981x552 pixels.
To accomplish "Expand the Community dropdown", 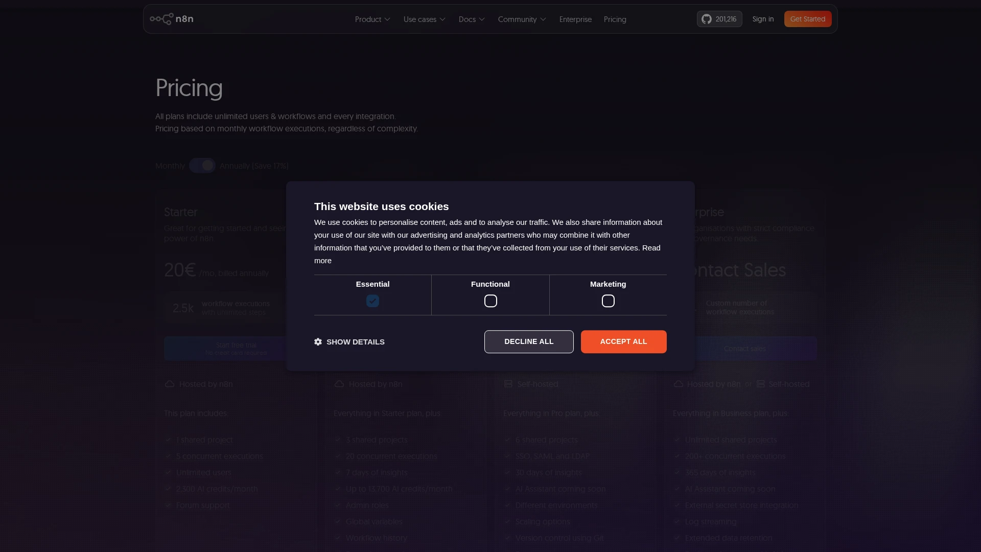I will 522,19.
